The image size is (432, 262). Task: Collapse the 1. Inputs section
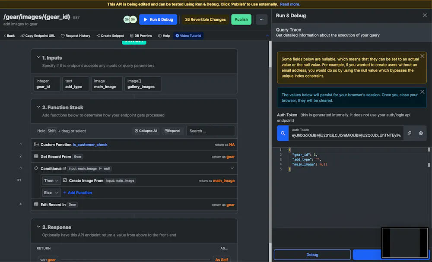tap(38, 57)
